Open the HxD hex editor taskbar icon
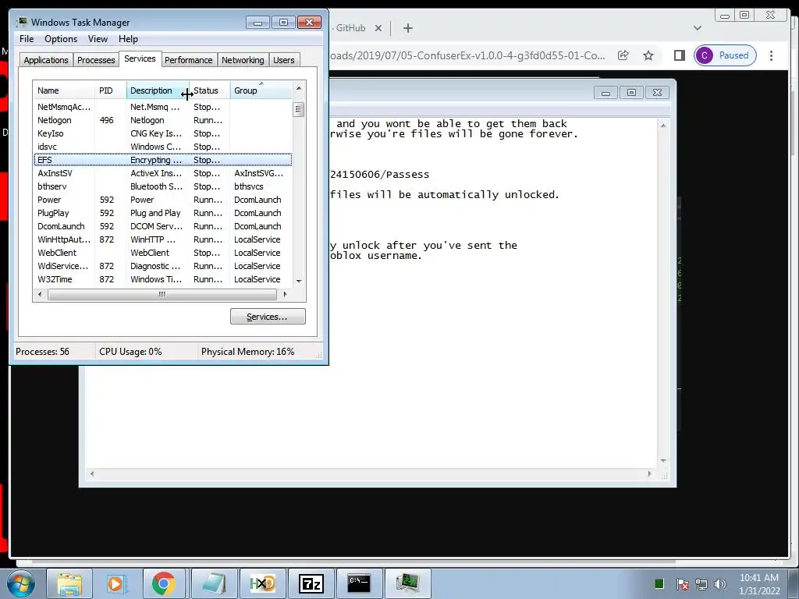This screenshot has height=599, width=799. point(262,583)
